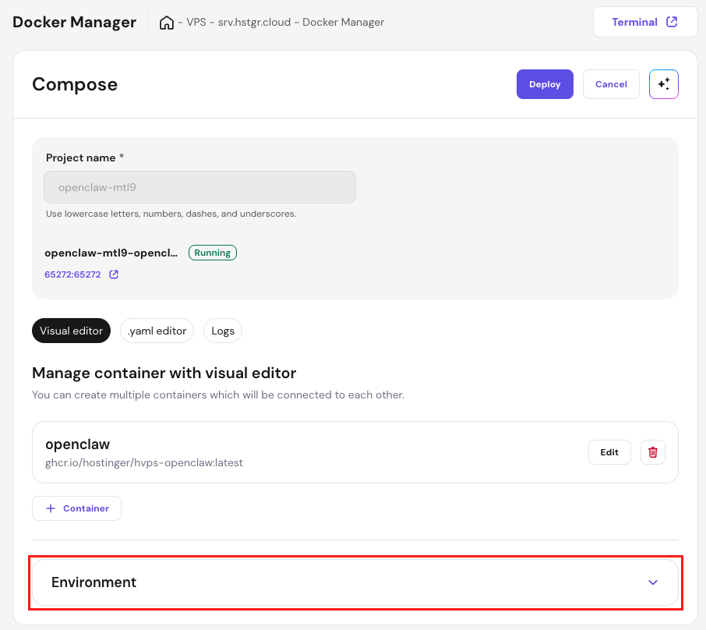Open the AI assistant sparkle icon

(x=663, y=83)
